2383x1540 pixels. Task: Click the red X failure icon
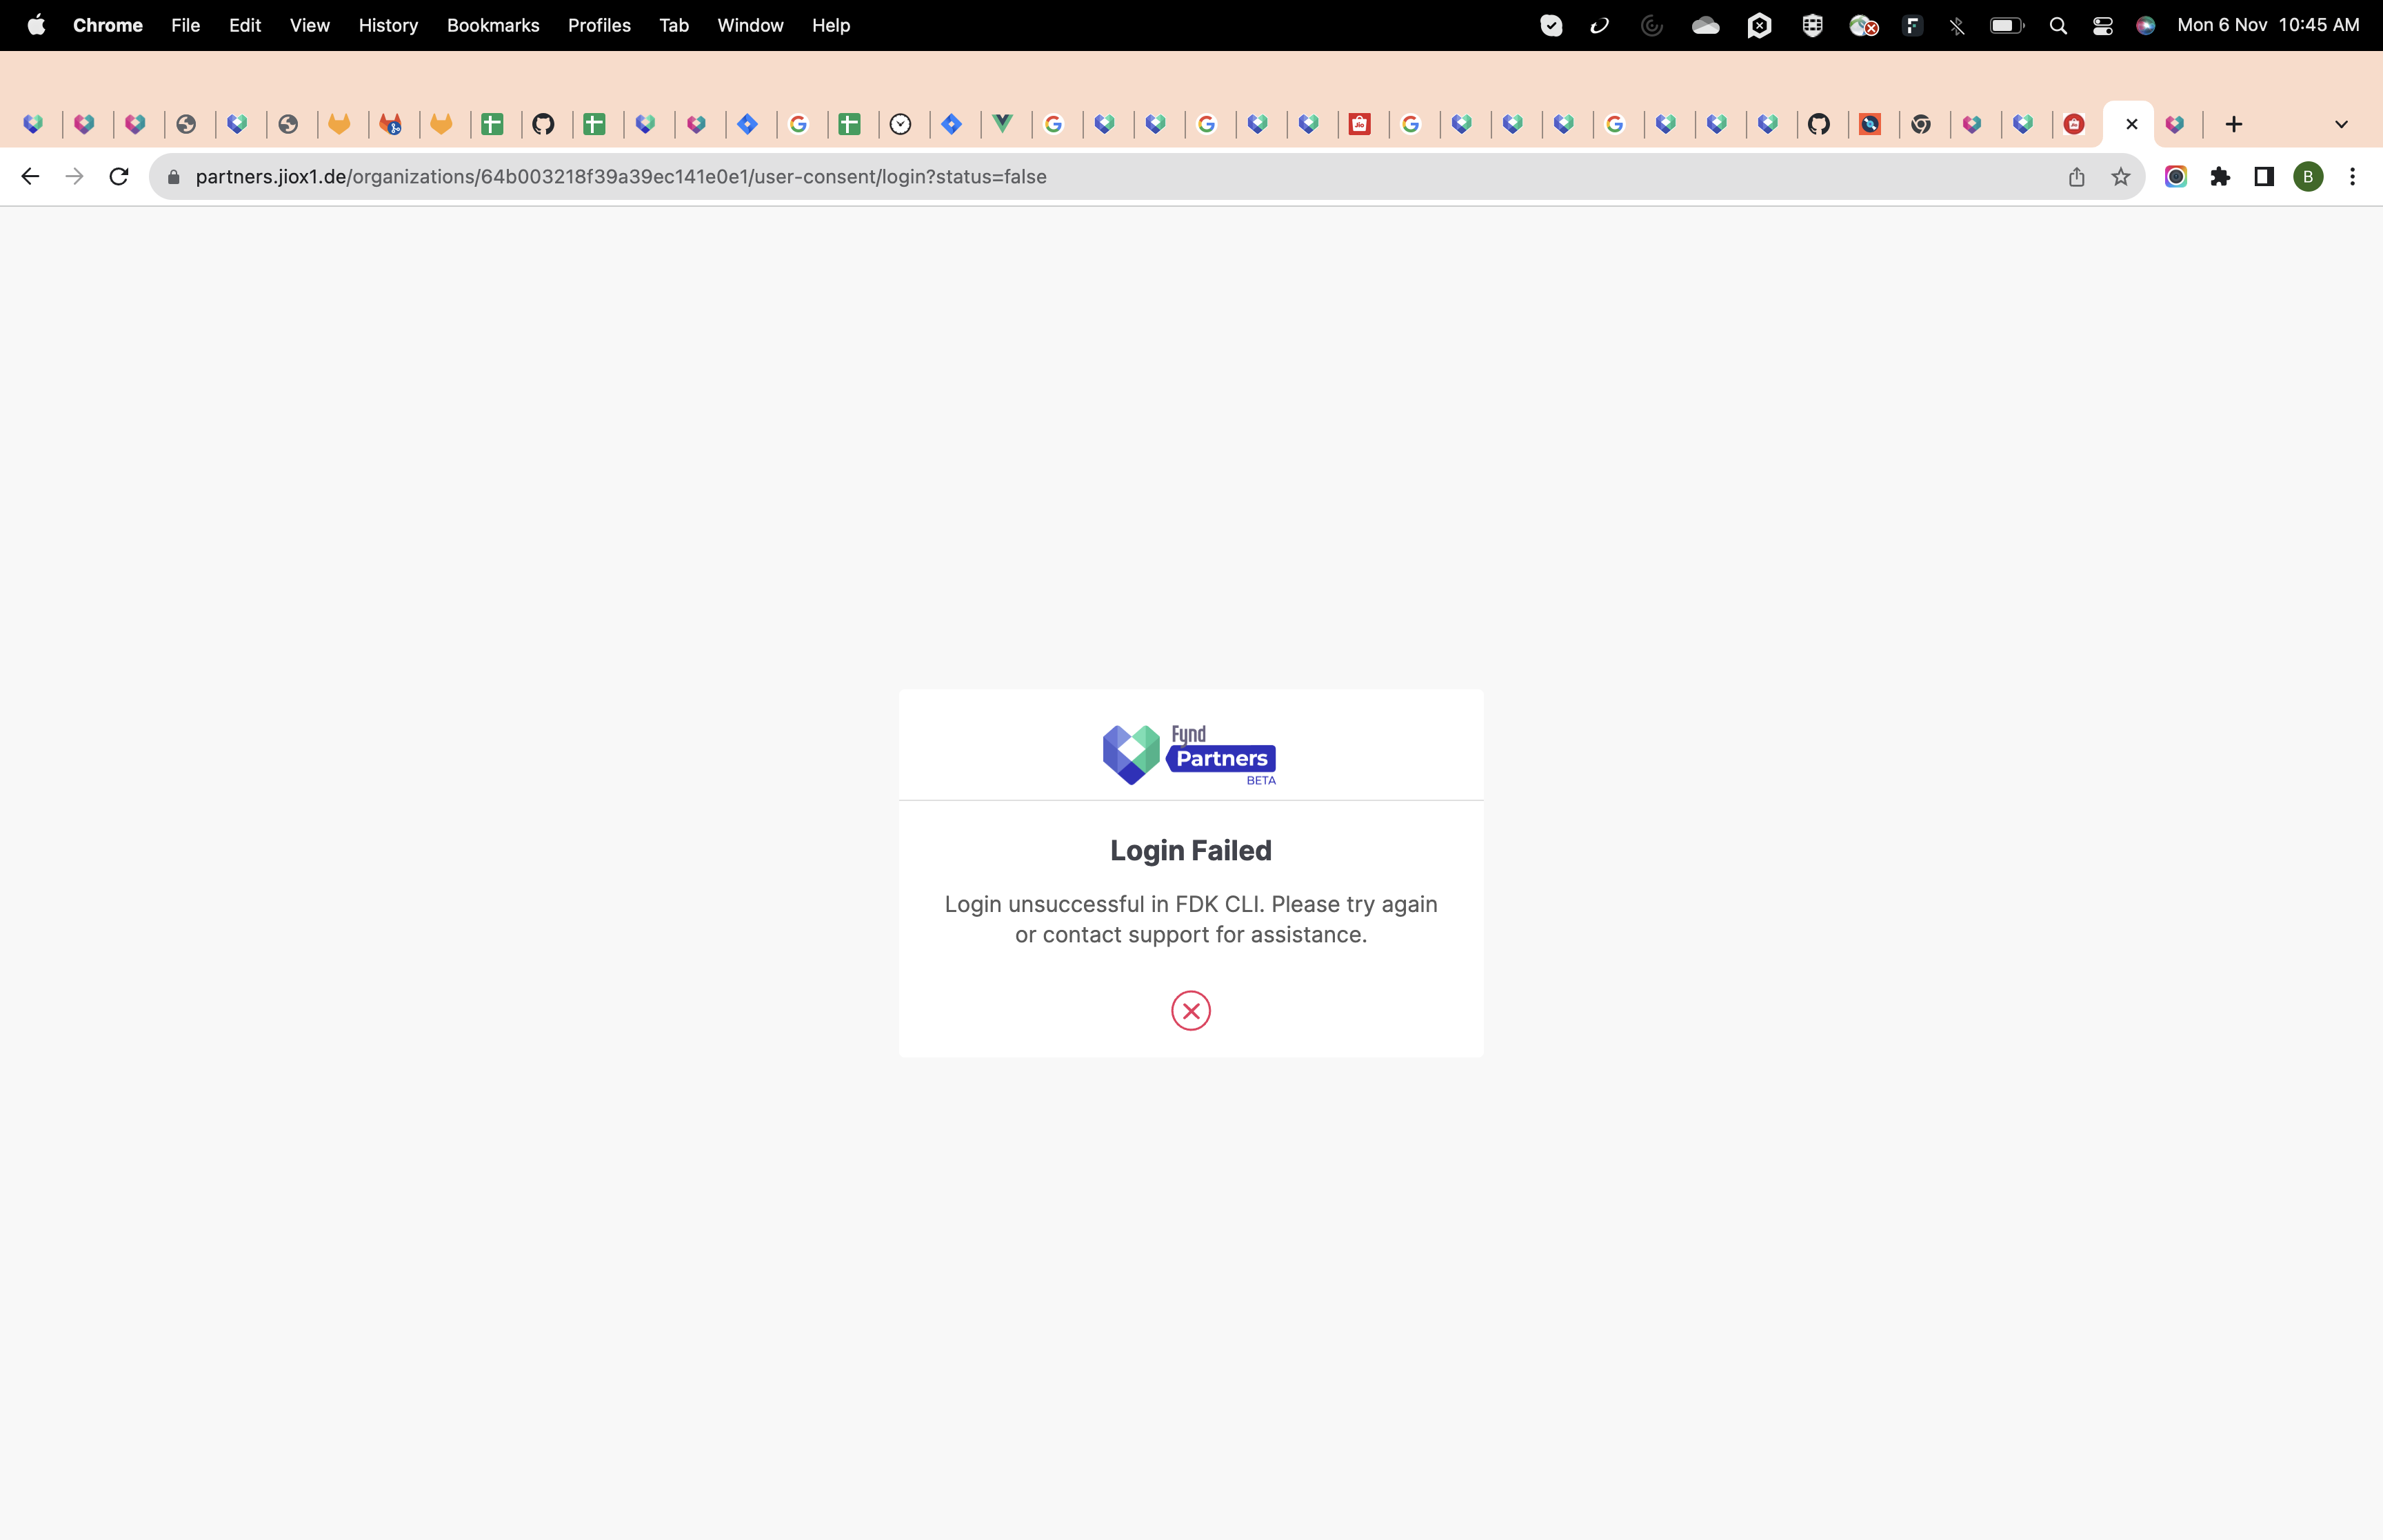coord(1191,1011)
